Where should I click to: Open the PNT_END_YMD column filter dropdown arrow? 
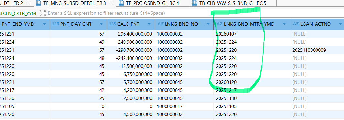pyautogui.click(x=45, y=24)
